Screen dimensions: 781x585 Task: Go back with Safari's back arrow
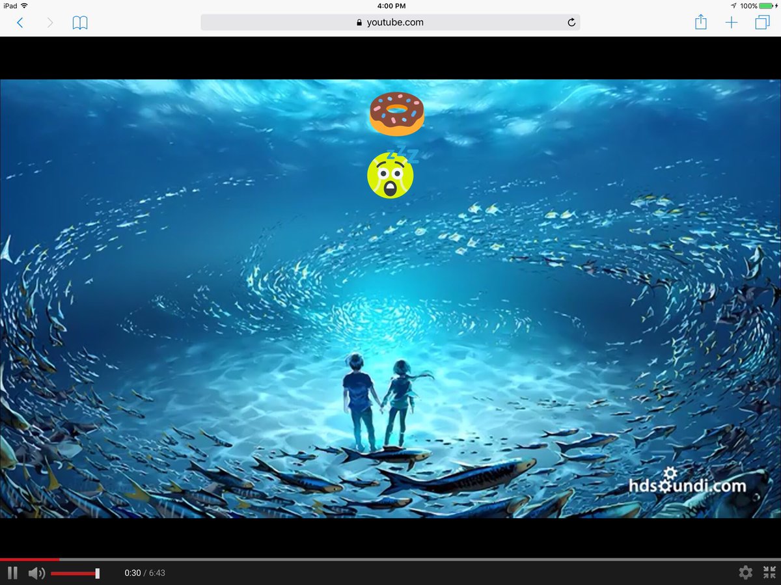[20, 23]
